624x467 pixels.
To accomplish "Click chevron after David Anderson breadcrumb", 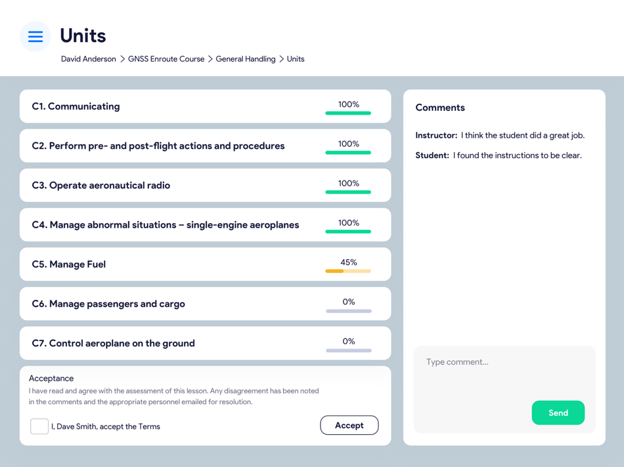I will [x=122, y=59].
